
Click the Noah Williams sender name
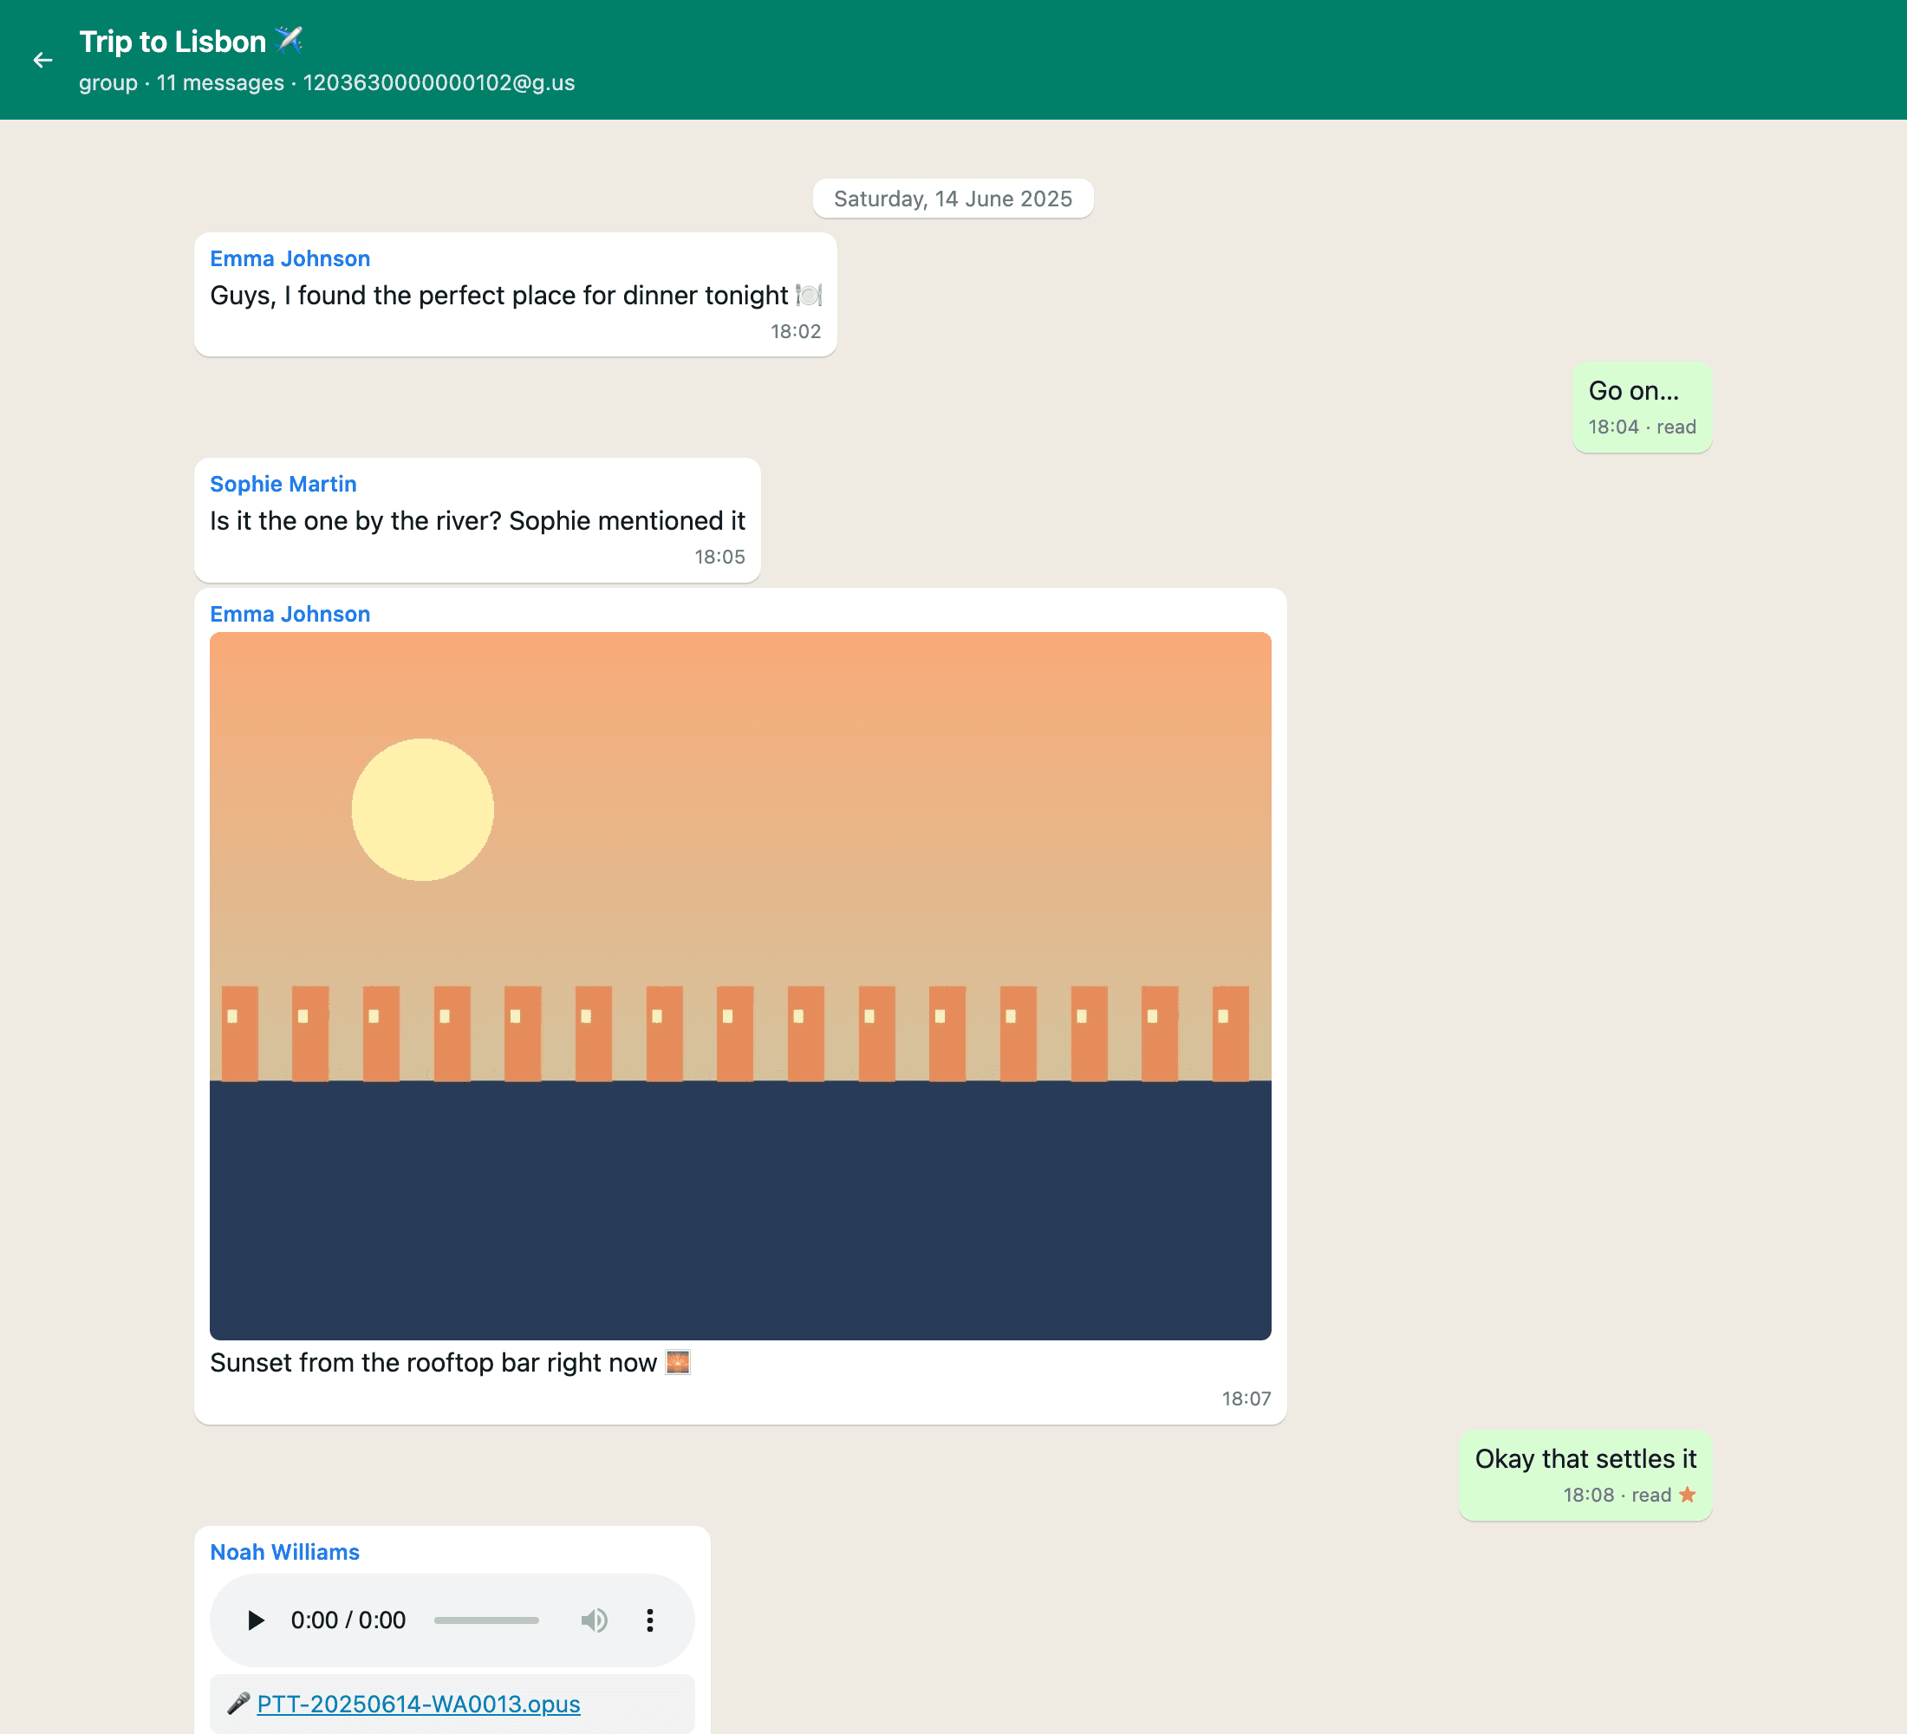pos(284,1553)
